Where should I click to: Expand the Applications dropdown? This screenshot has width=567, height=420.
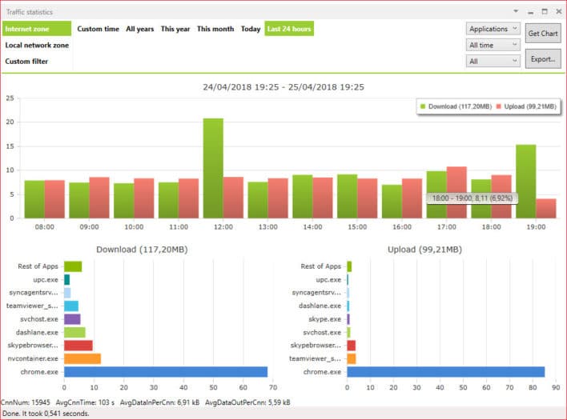[x=493, y=29]
